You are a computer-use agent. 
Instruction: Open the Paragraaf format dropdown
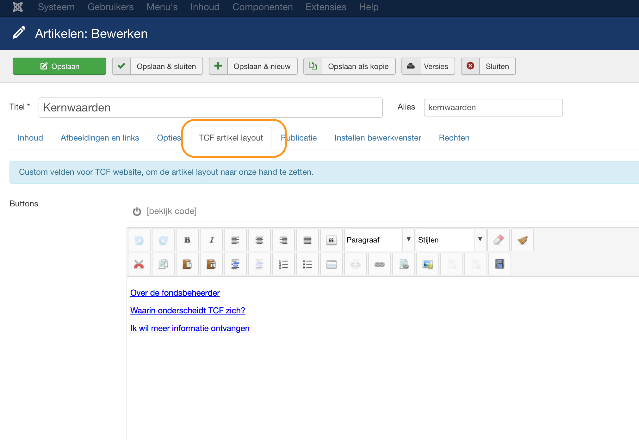pyautogui.click(x=379, y=240)
